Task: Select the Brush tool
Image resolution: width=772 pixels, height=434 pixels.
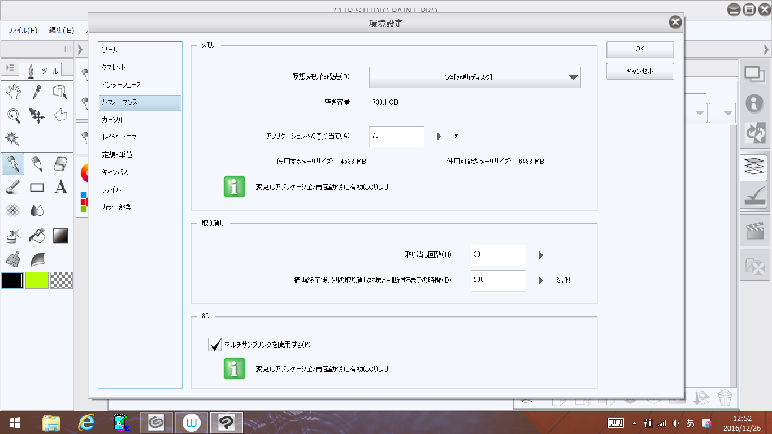Action: [13, 187]
